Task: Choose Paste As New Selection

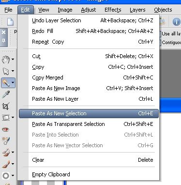Action: click(89, 113)
